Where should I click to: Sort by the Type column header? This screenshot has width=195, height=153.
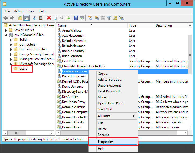coord(141,25)
